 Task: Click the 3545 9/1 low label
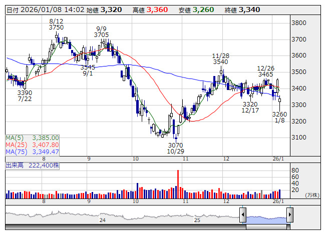(88, 70)
